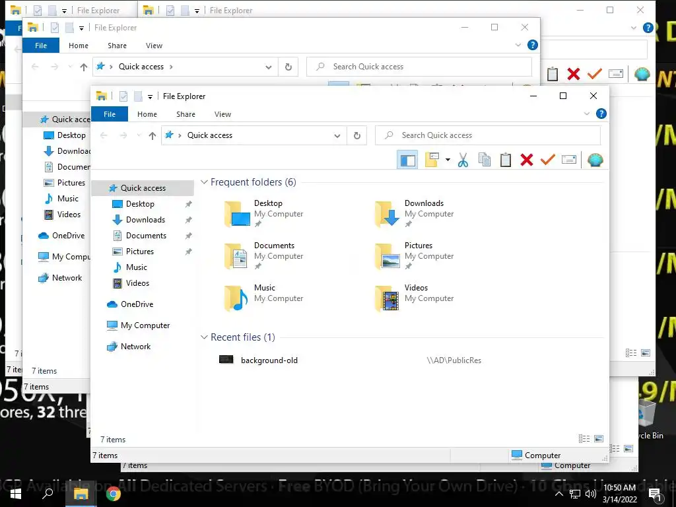Toggle the navigation pane button in front toolbar
This screenshot has height=507, width=676.
407,160
